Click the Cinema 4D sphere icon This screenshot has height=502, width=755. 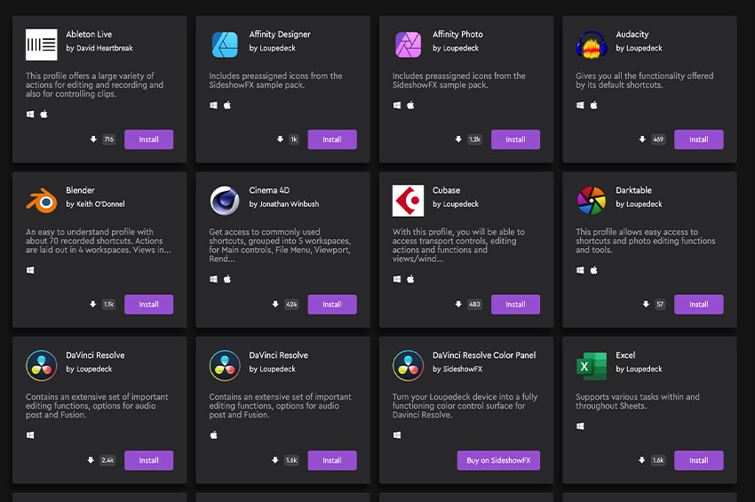(225, 201)
